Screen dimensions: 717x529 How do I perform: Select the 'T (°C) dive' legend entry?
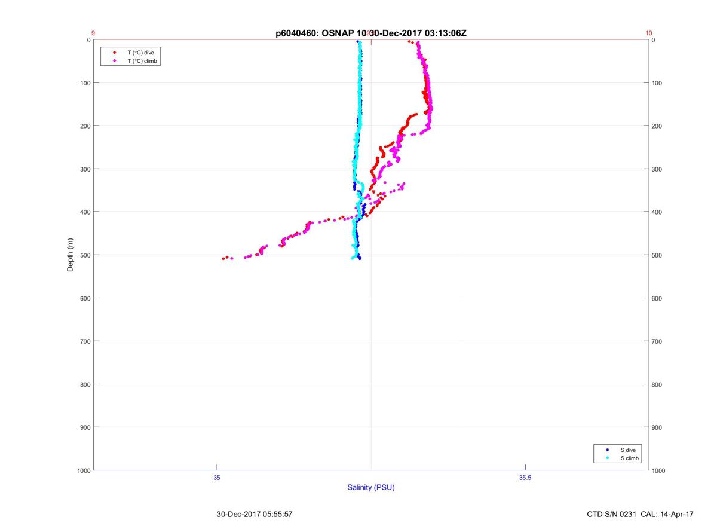click(140, 53)
